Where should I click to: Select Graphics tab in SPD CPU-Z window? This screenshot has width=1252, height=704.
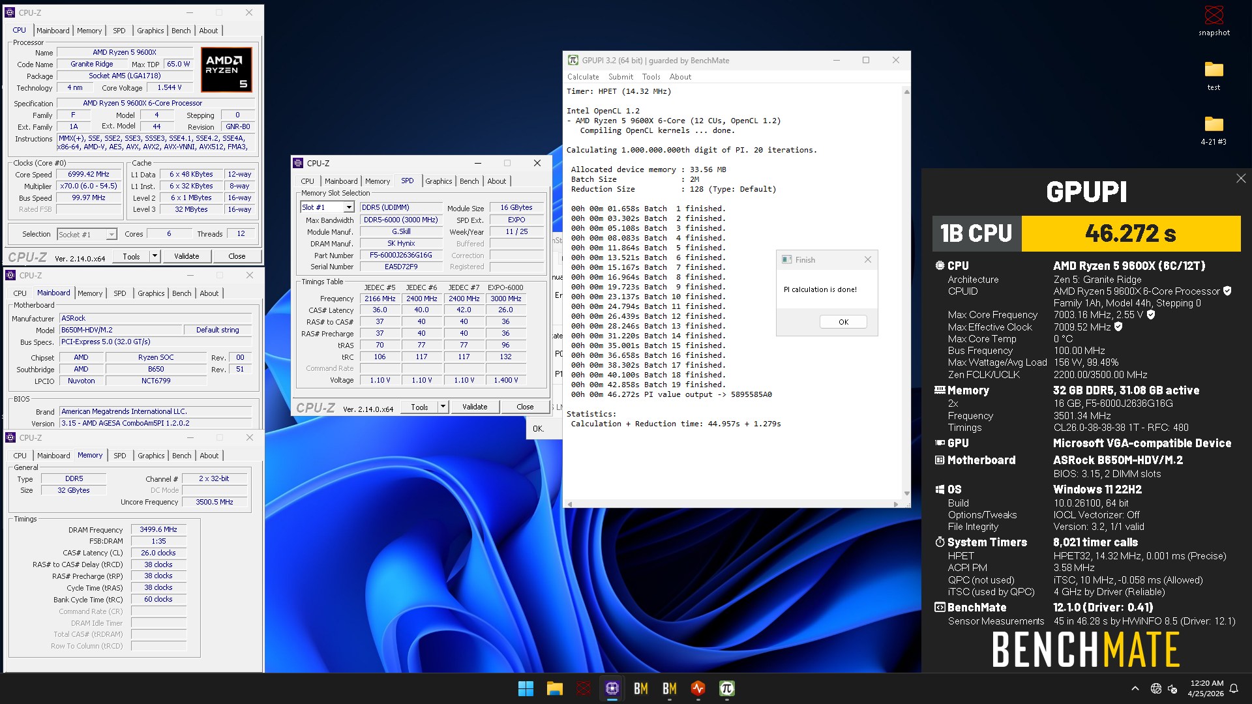click(x=439, y=181)
